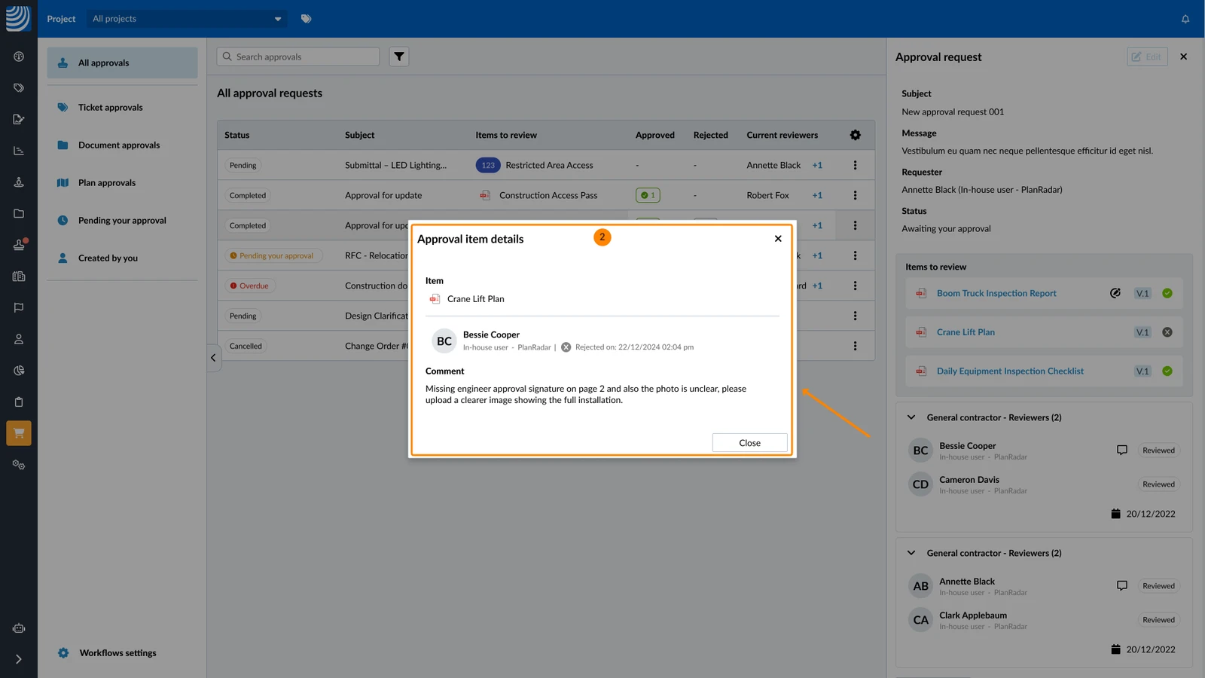Open the flag icon in the left rail
The height and width of the screenshot is (678, 1205).
click(19, 307)
